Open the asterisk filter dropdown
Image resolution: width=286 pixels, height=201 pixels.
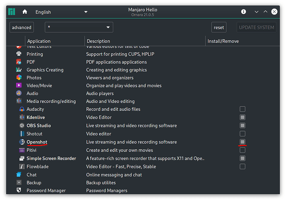(x=79, y=27)
